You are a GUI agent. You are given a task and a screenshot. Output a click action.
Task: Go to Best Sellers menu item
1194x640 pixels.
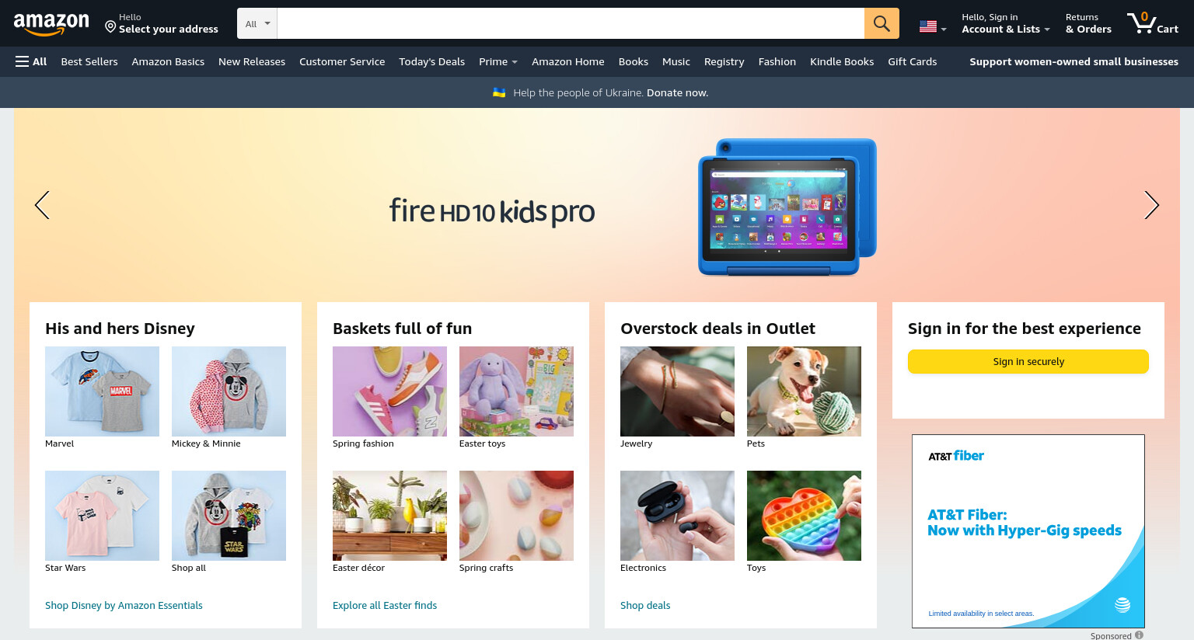pos(89,61)
